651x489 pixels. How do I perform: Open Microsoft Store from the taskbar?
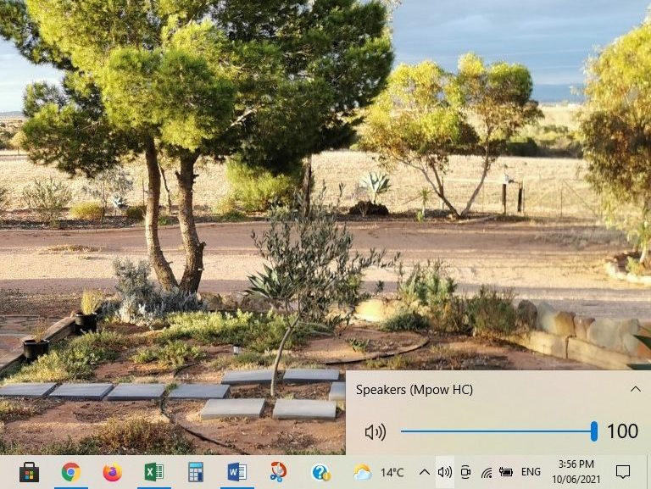pyautogui.click(x=29, y=472)
